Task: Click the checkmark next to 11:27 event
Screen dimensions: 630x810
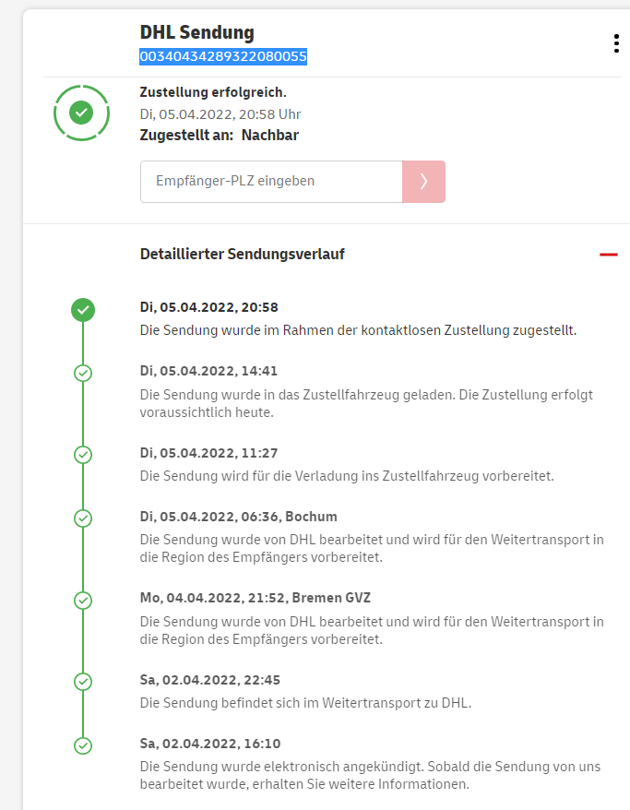Action: point(83,455)
